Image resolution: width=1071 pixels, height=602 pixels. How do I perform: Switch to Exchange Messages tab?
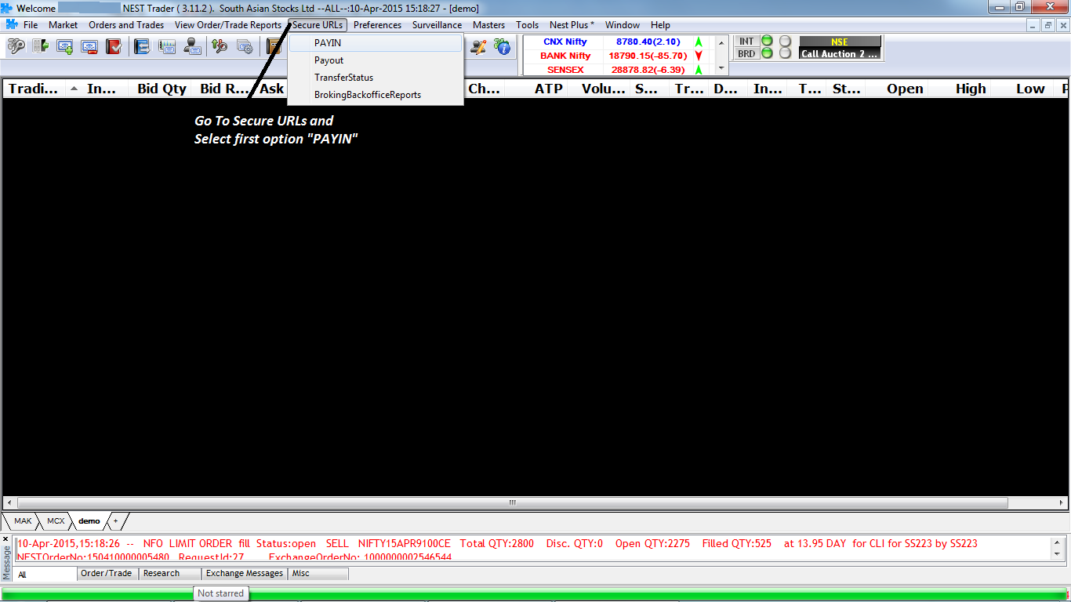244,574
